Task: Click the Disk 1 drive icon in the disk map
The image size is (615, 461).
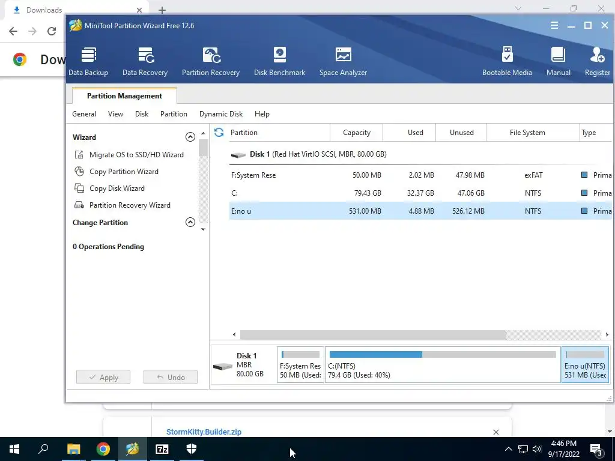Action: (x=223, y=367)
